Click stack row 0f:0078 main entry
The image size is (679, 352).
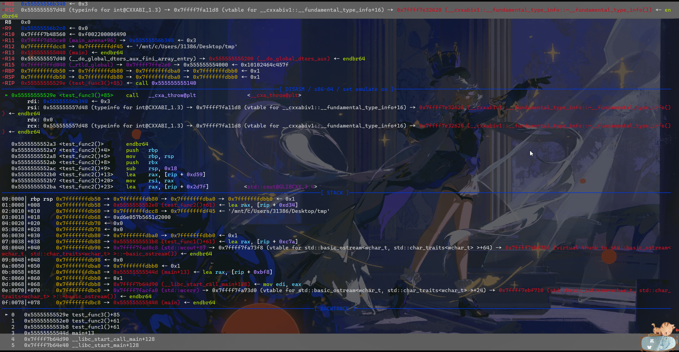[x=108, y=302]
